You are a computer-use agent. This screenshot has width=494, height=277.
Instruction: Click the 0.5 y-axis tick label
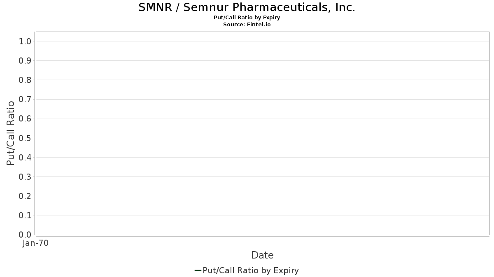[25, 138]
